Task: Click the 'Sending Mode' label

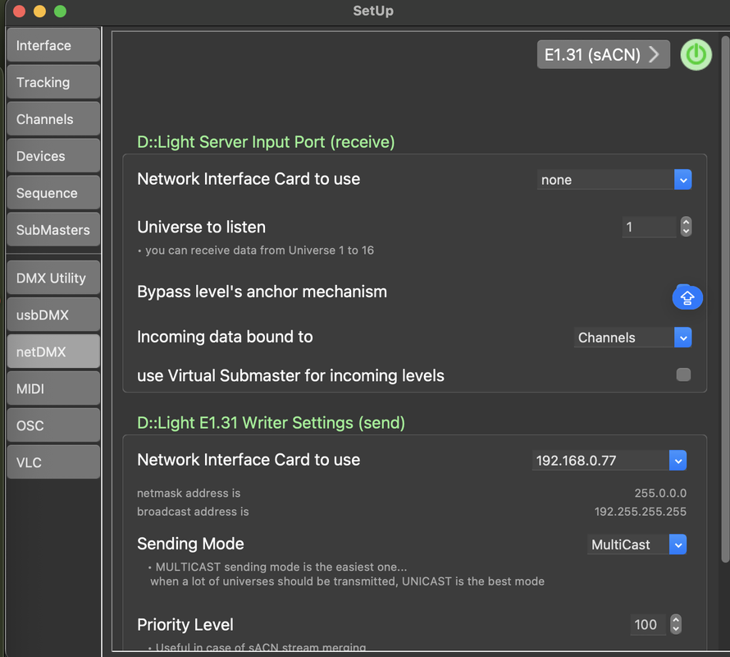Action: click(190, 544)
